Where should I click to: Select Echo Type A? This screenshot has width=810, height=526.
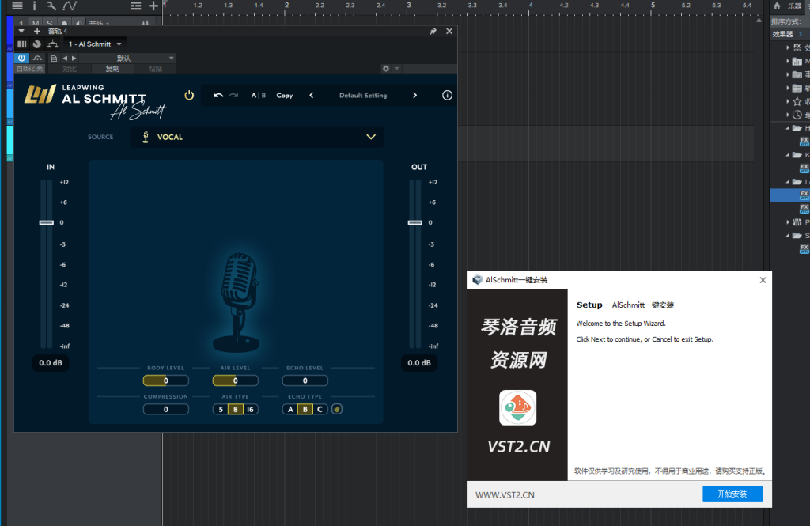click(290, 410)
